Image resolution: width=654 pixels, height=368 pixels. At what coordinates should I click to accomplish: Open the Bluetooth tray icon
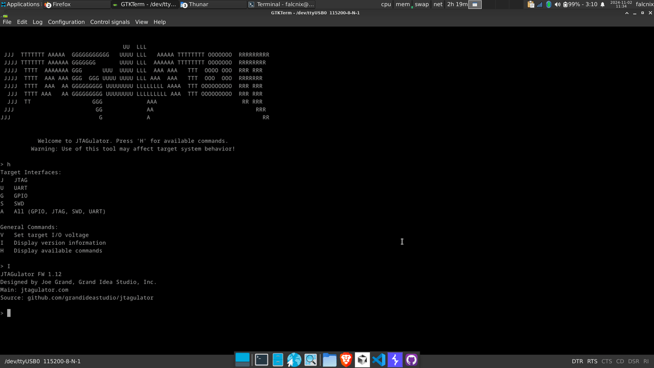point(549,4)
